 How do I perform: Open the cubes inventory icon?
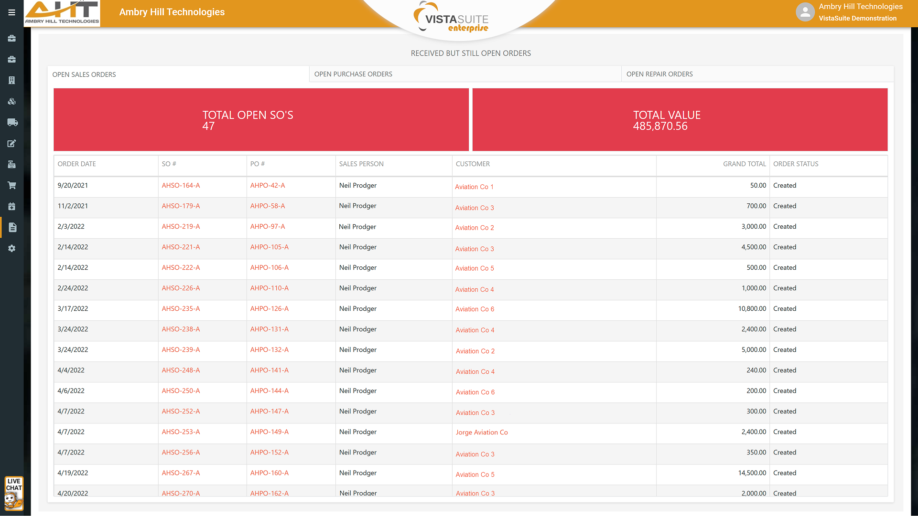point(11,101)
